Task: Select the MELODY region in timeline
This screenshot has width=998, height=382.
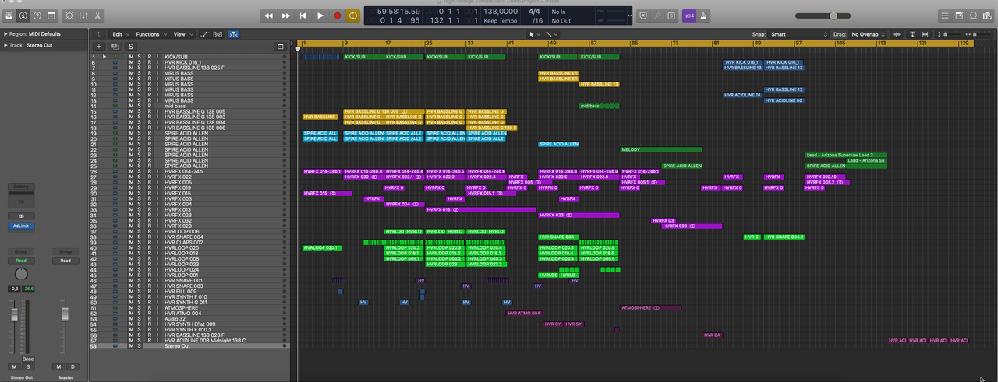Action: pyautogui.click(x=661, y=149)
